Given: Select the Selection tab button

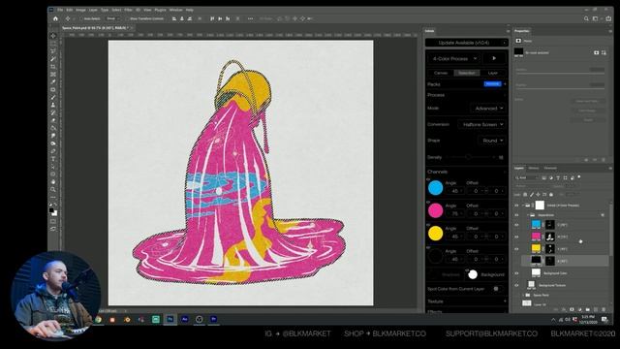Looking at the screenshot, I should pos(467,73).
